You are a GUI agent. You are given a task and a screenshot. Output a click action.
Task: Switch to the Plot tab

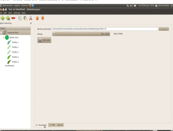52,125
